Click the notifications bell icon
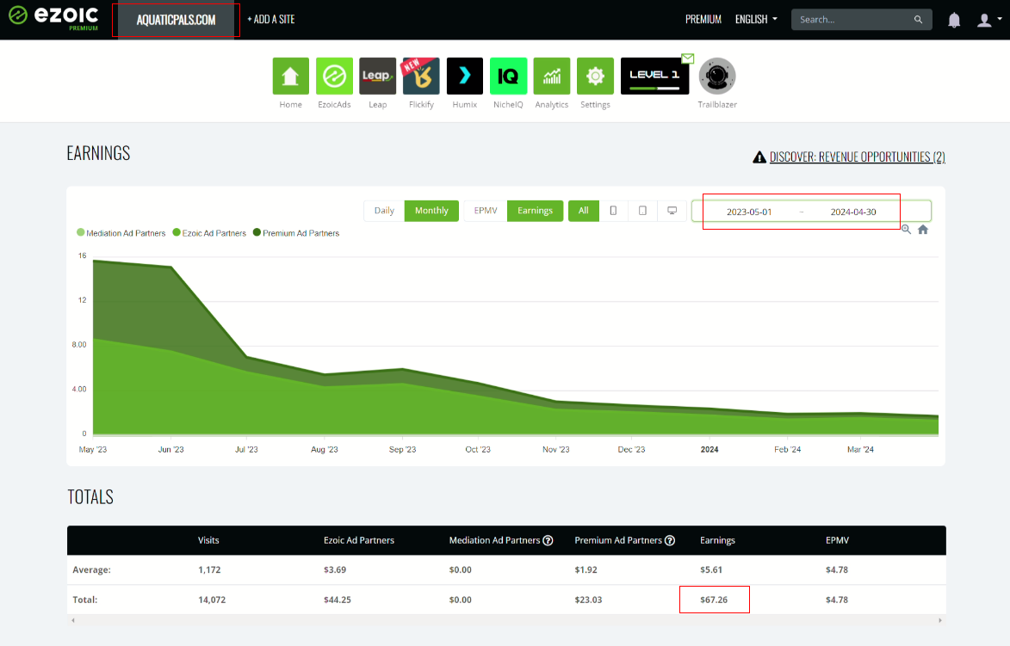1010x646 pixels. [954, 20]
